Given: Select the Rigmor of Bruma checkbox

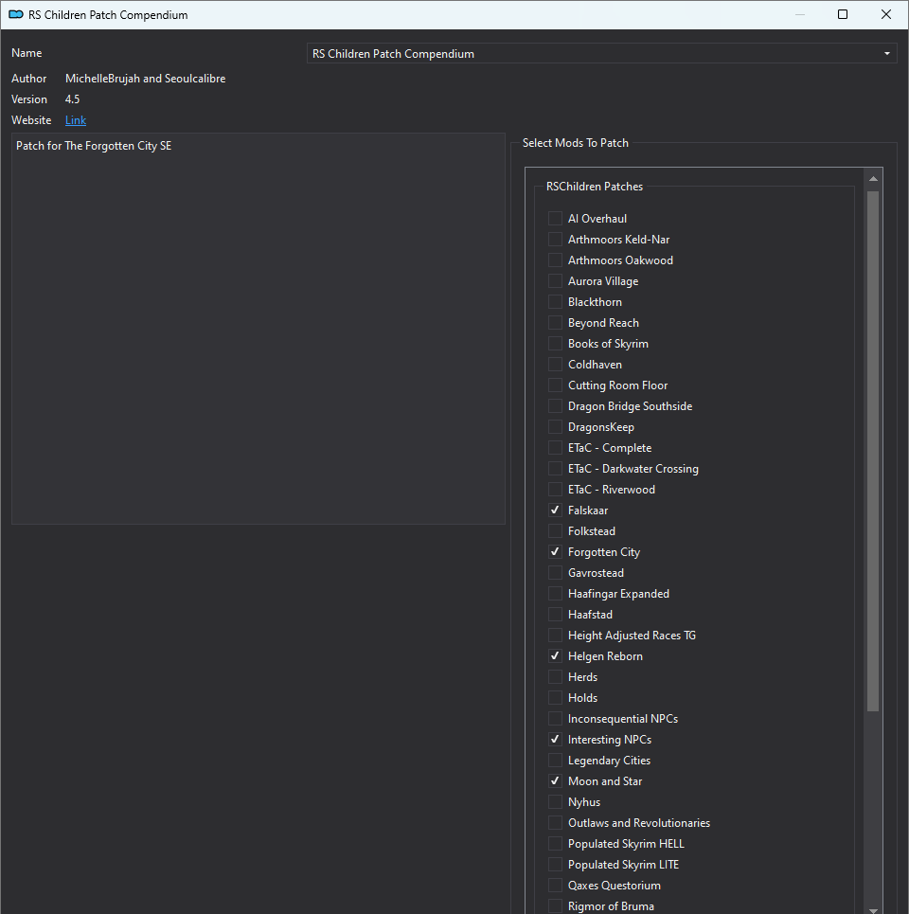Looking at the screenshot, I should pyautogui.click(x=555, y=905).
